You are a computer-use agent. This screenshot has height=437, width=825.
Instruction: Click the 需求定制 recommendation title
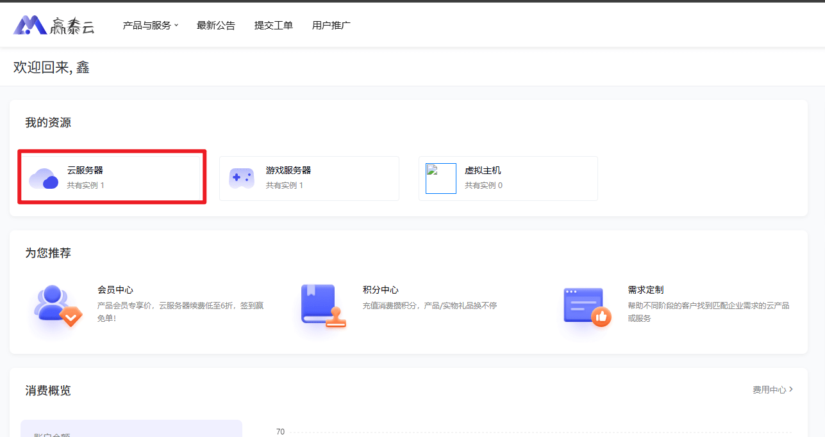click(646, 290)
